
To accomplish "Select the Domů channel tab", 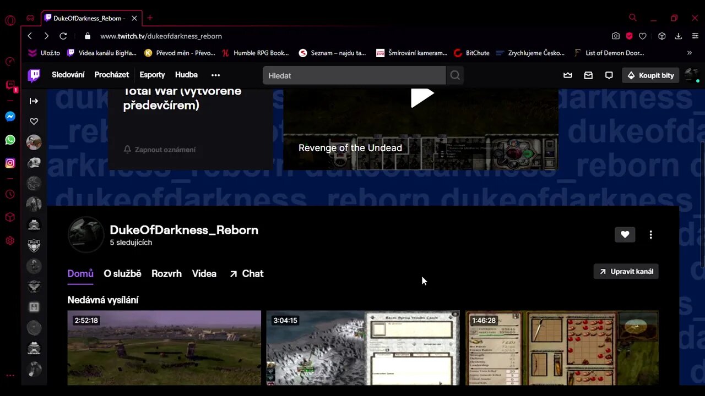I will tap(80, 273).
